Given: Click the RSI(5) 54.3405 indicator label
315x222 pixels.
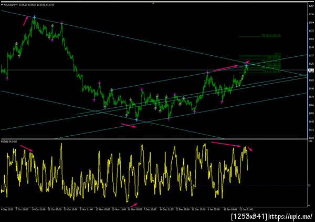Looking at the screenshot, I should (9, 142).
